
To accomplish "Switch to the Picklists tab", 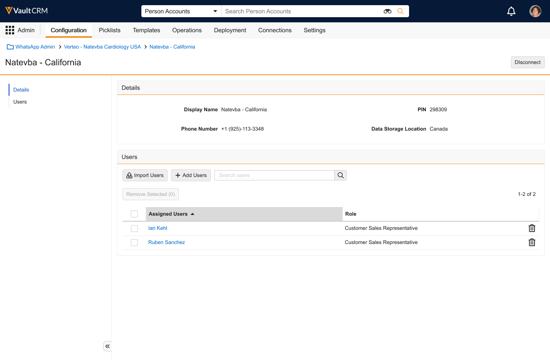I will [110, 30].
